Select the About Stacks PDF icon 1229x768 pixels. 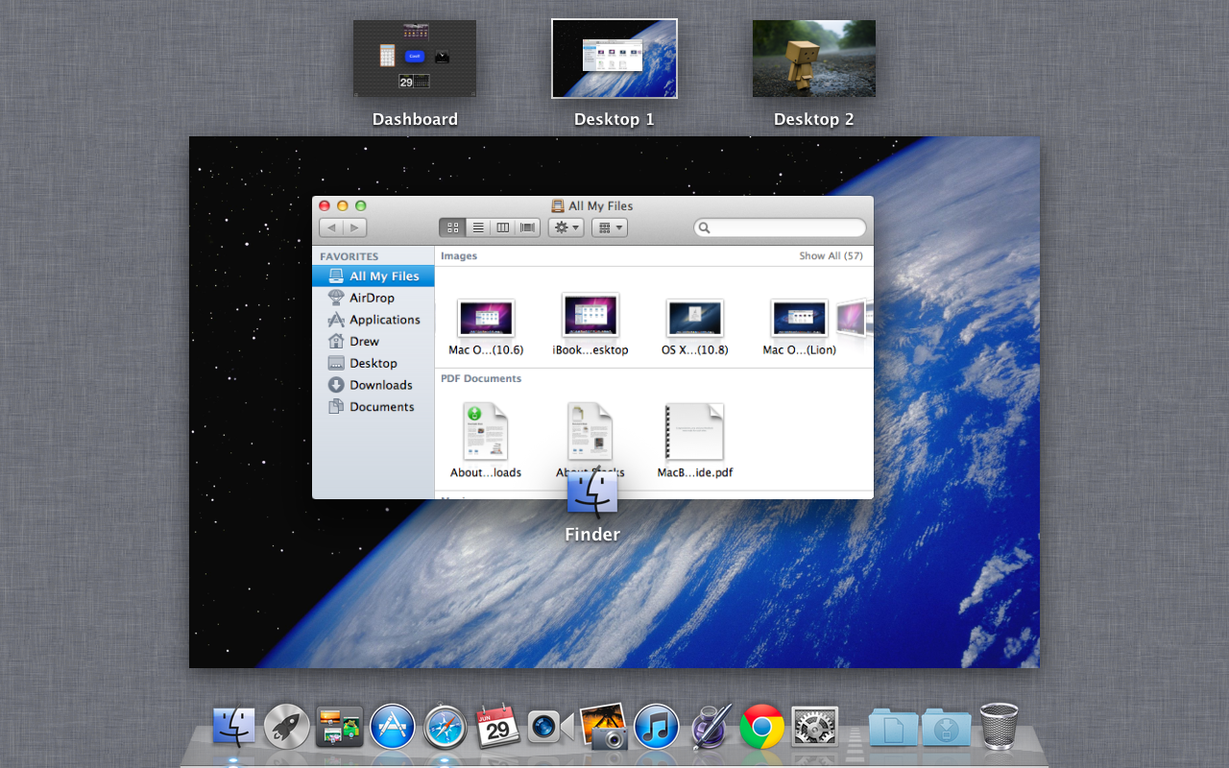(x=590, y=431)
